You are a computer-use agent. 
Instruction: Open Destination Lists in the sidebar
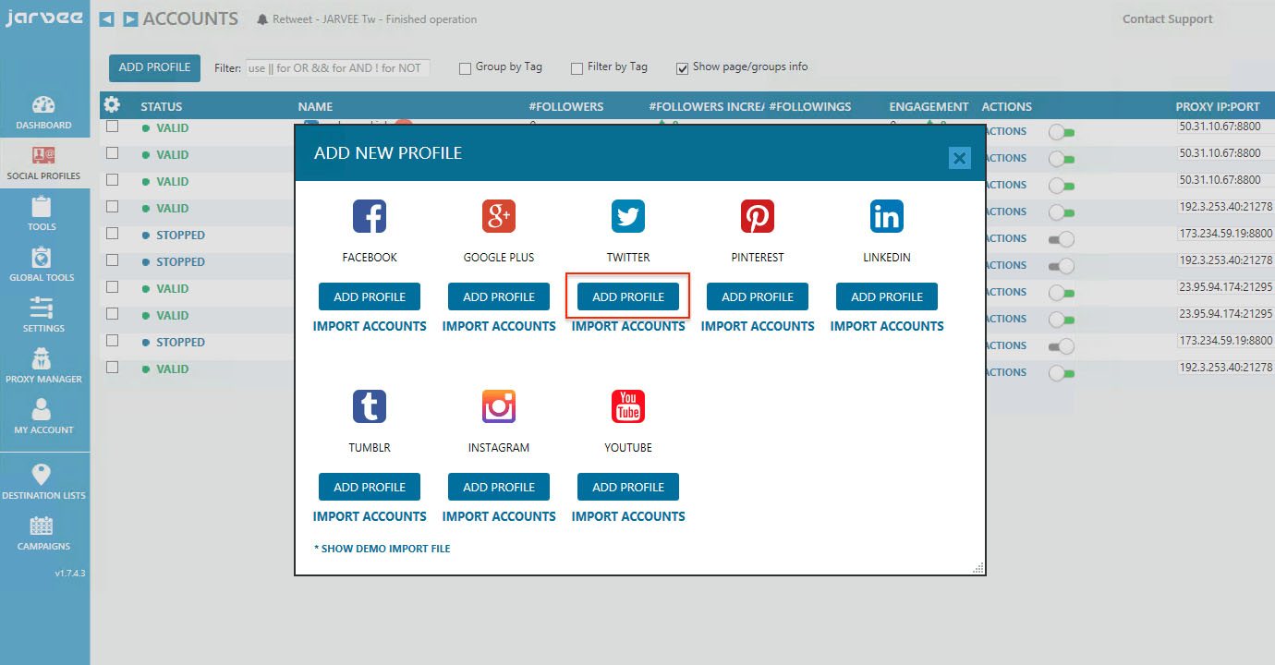43,483
